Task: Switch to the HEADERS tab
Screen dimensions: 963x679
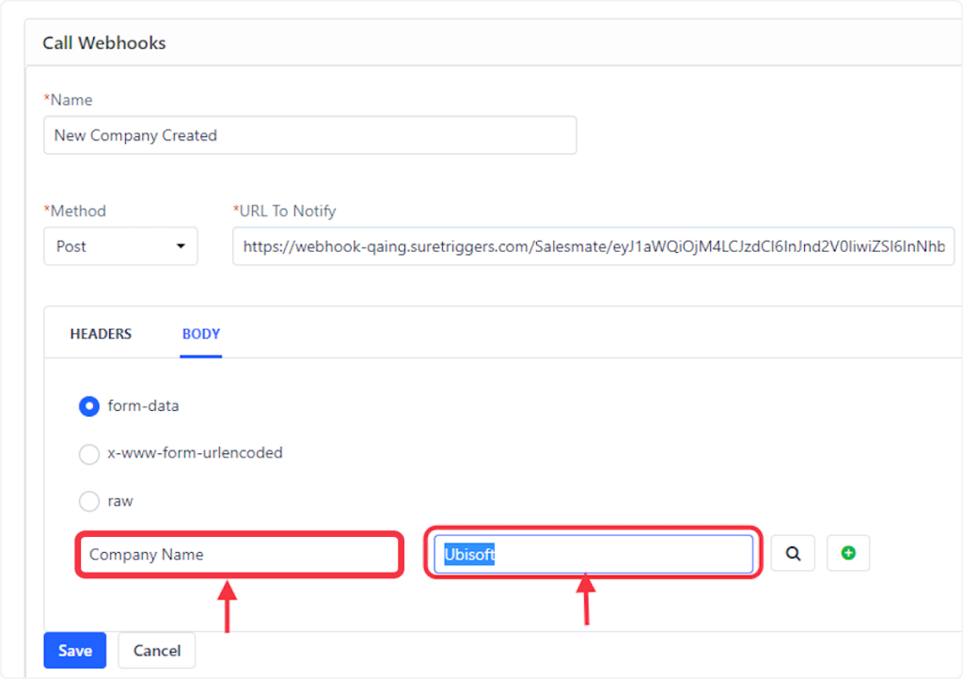Action: pos(101,334)
